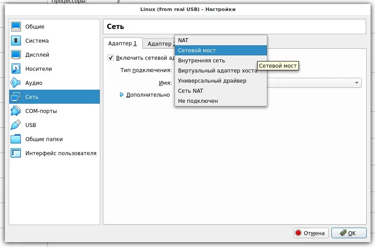Click the Дисплей screen icon
375x247 pixels.
point(16,55)
